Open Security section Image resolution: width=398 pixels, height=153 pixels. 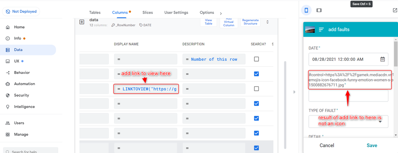tap(21, 95)
